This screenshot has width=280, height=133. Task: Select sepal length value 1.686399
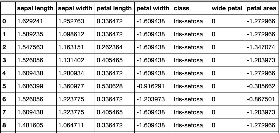(30, 86)
